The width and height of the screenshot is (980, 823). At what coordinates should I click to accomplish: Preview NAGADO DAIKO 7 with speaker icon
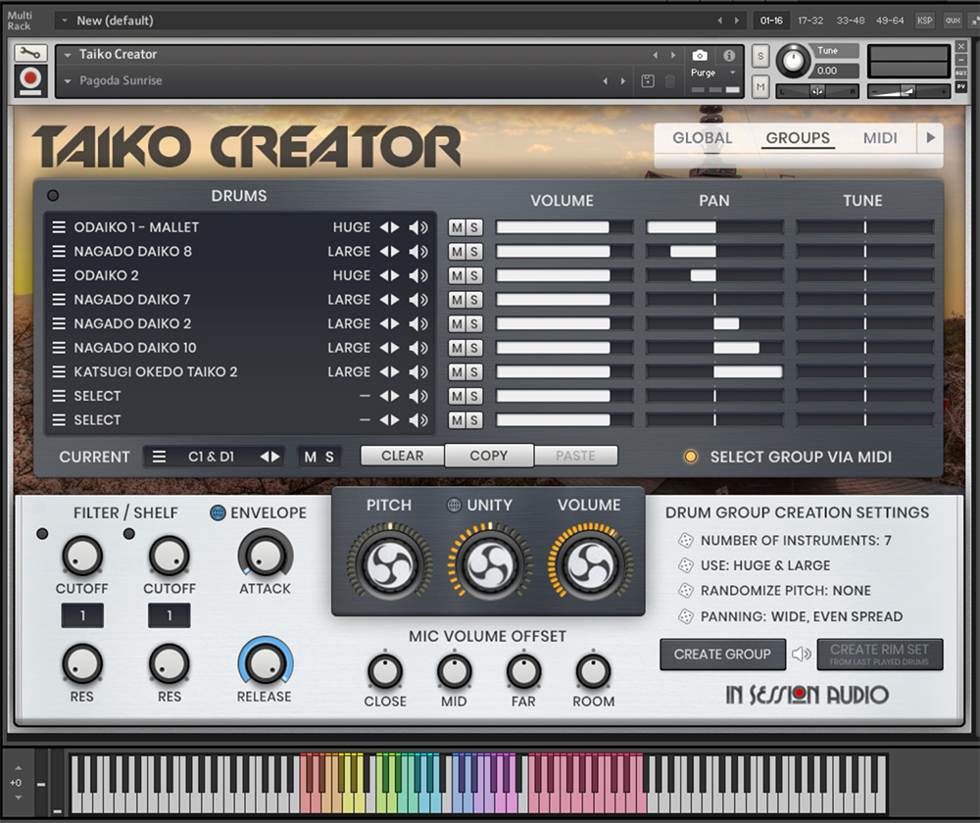418,300
